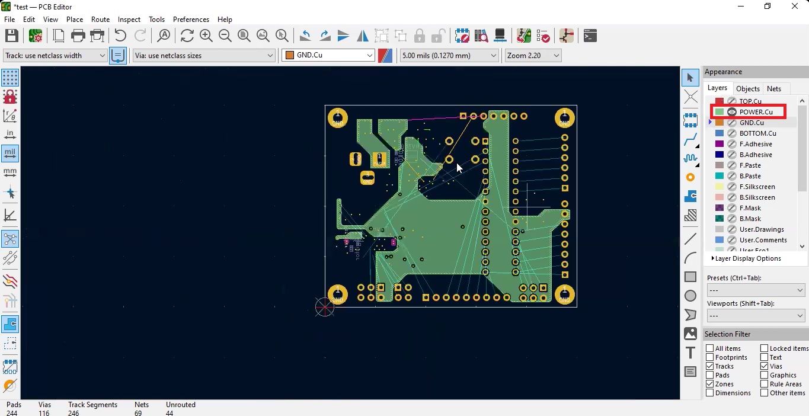Refresh the board view
The image size is (809, 416).
[x=187, y=36]
